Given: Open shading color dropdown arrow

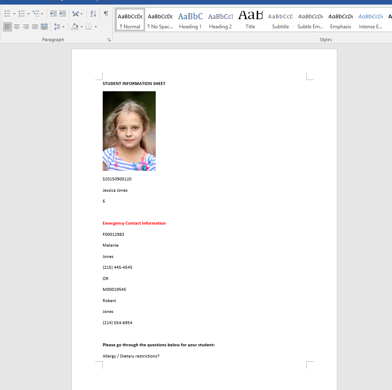Looking at the screenshot, I should pos(81,27).
